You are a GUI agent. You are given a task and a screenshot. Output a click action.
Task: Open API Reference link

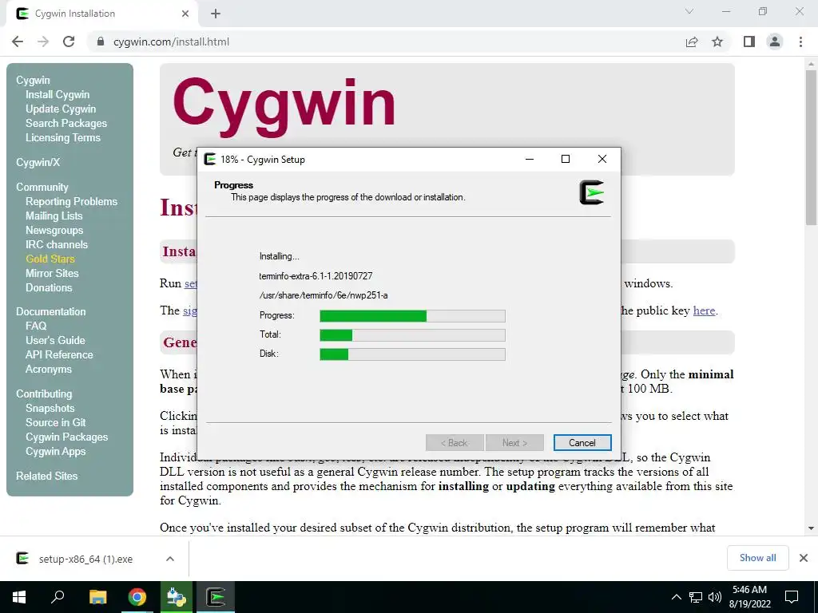coord(59,354)
